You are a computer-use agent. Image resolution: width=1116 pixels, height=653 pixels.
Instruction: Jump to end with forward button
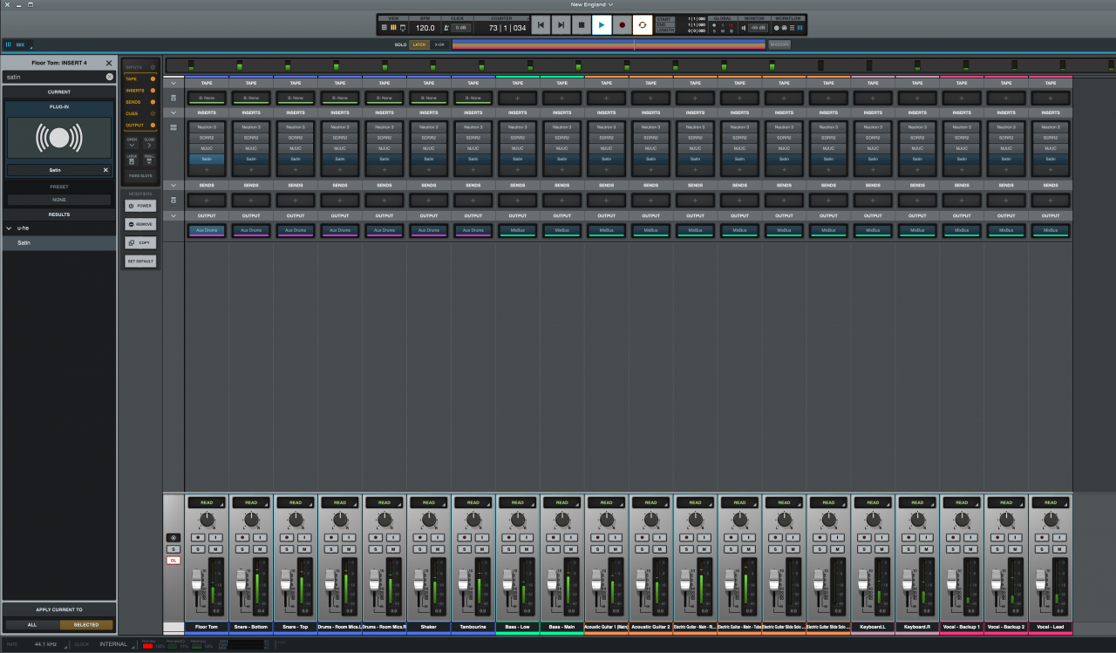[561, 25]
